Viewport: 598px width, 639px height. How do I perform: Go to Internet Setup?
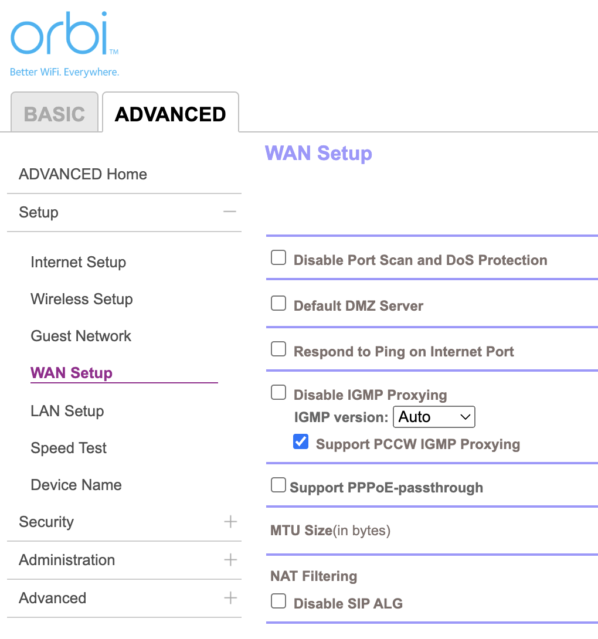point(78,262)
